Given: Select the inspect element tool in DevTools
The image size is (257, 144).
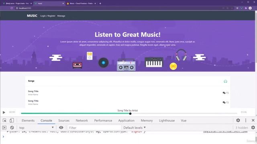Looking at the screenshot, I should click(x=4, y=120).
